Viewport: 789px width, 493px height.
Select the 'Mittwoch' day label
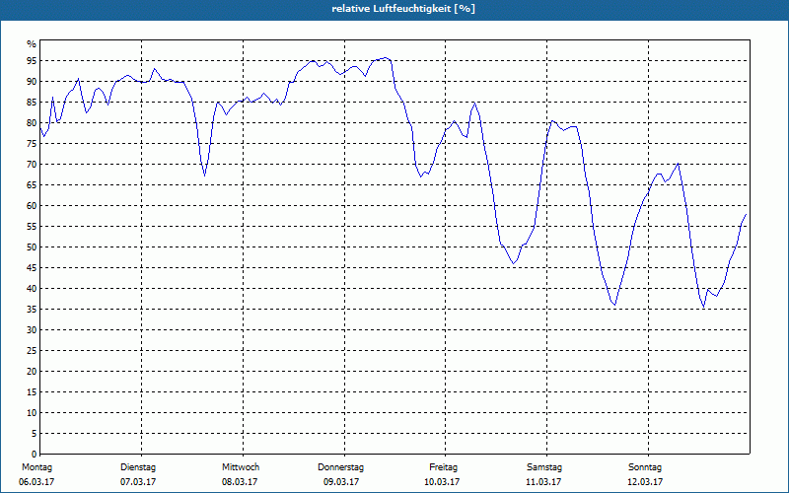point(241,467)
